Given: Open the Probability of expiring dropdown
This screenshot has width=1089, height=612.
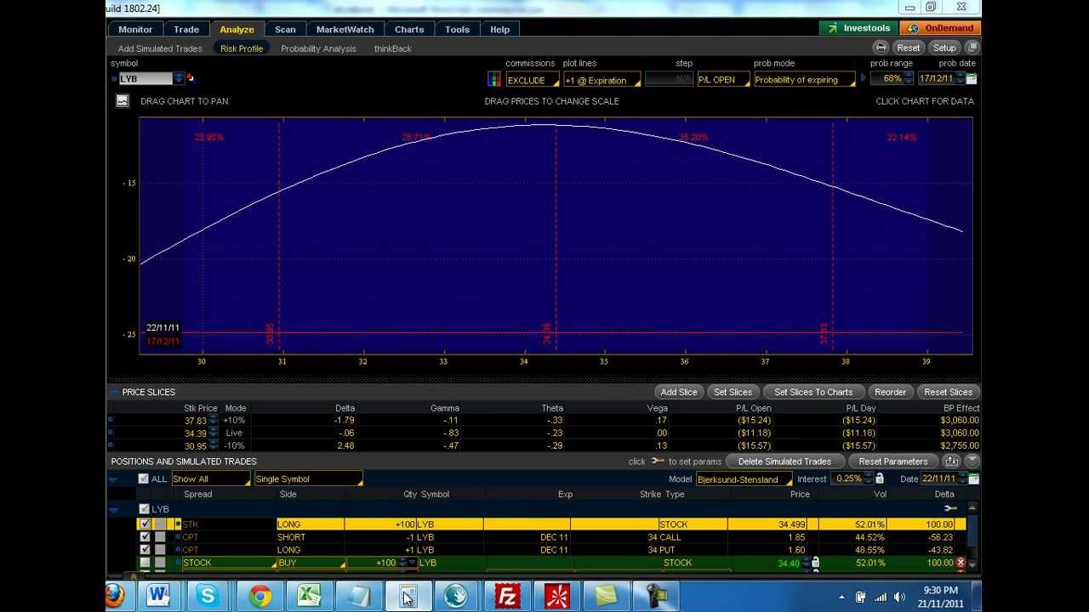Looking at the screenshot, I should [804, 80].
